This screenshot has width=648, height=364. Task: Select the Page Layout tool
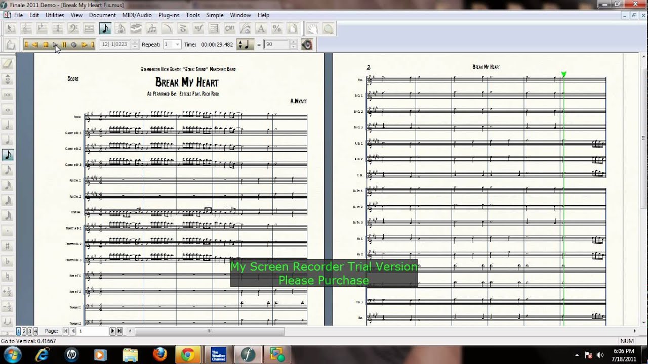[x=293, y=28]
